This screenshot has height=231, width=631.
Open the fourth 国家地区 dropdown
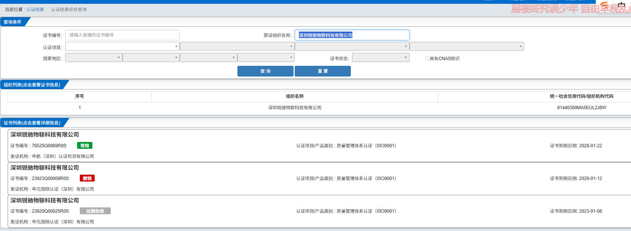coord(266,57)
